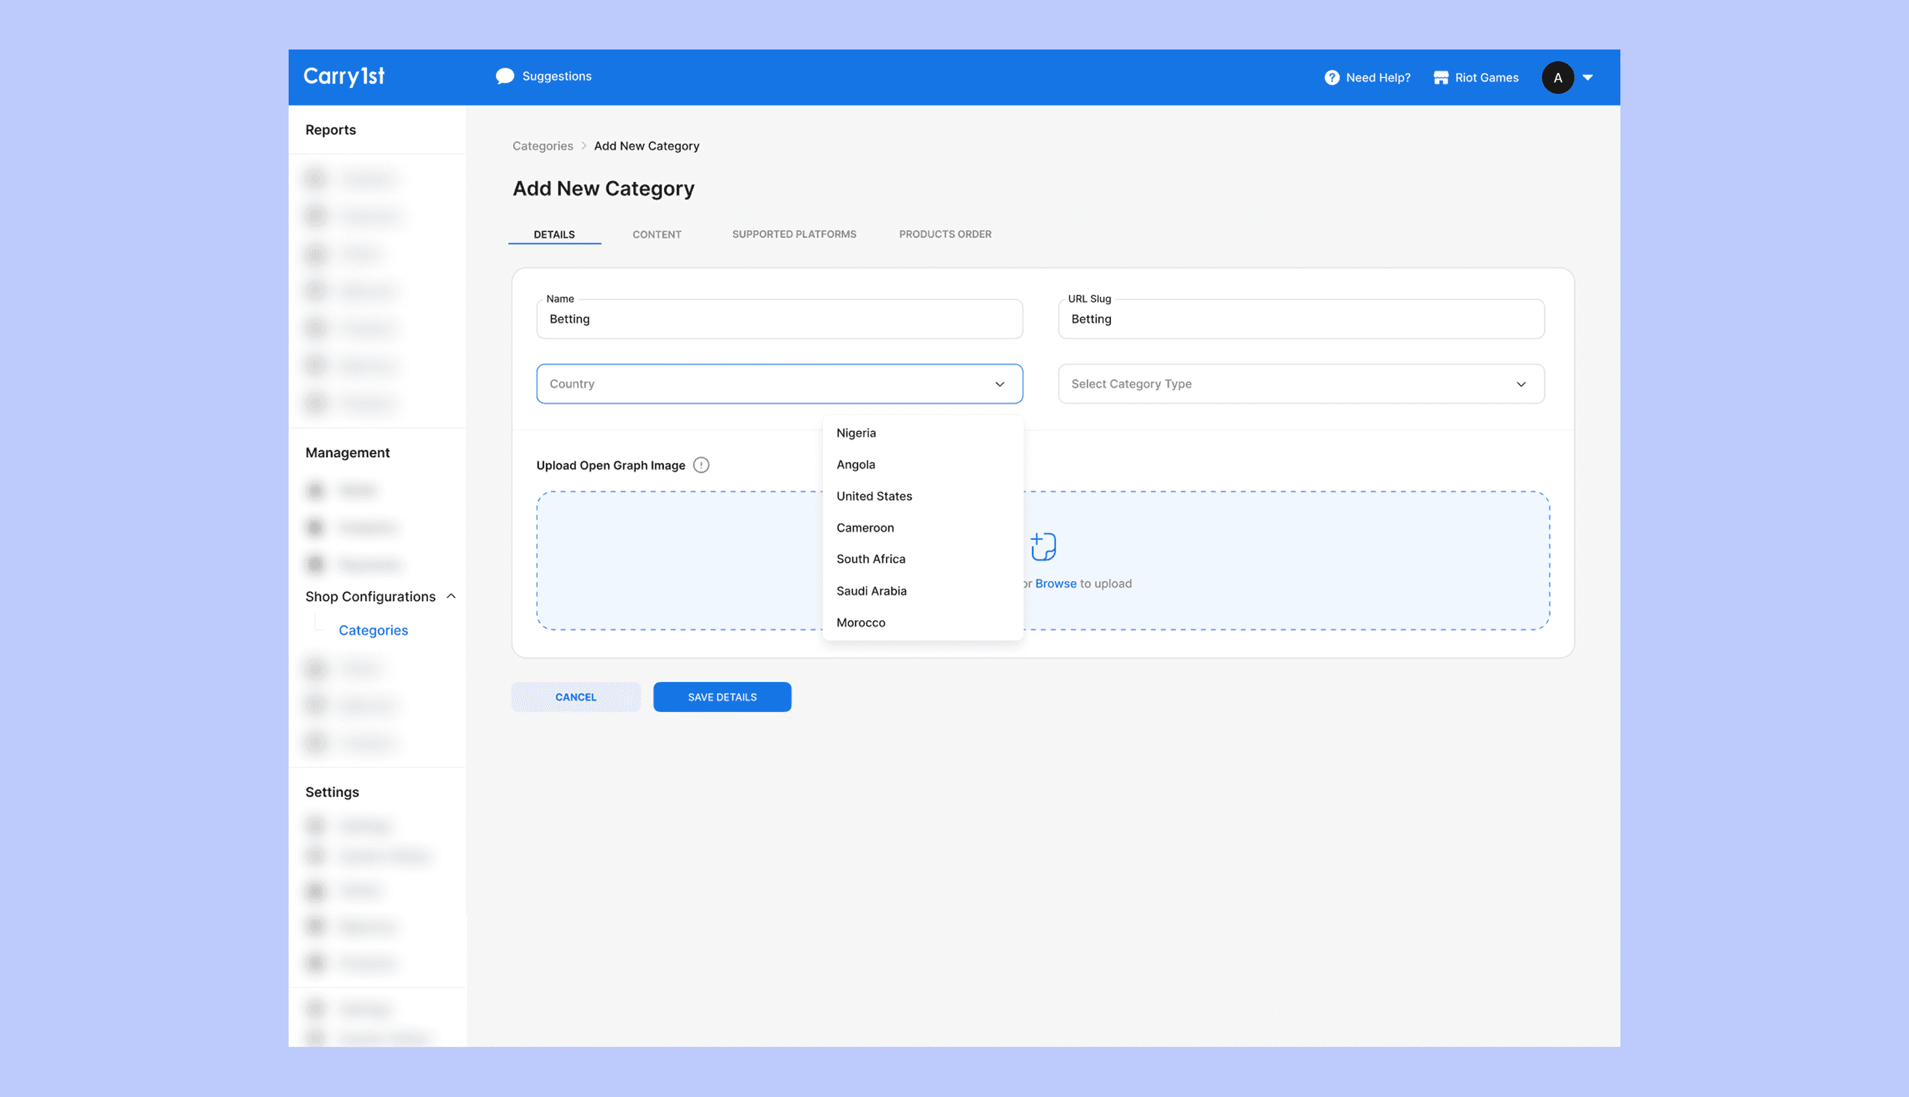Click the Browse upload link
This screenshot has height=1097, width=1909.
[x=1055, y=583]
